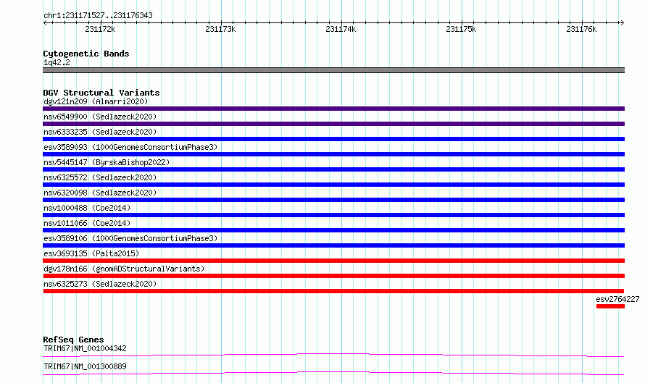The image size is (645, 383).
Task: Open variant esv2764227 label
Action: point(617,299)
